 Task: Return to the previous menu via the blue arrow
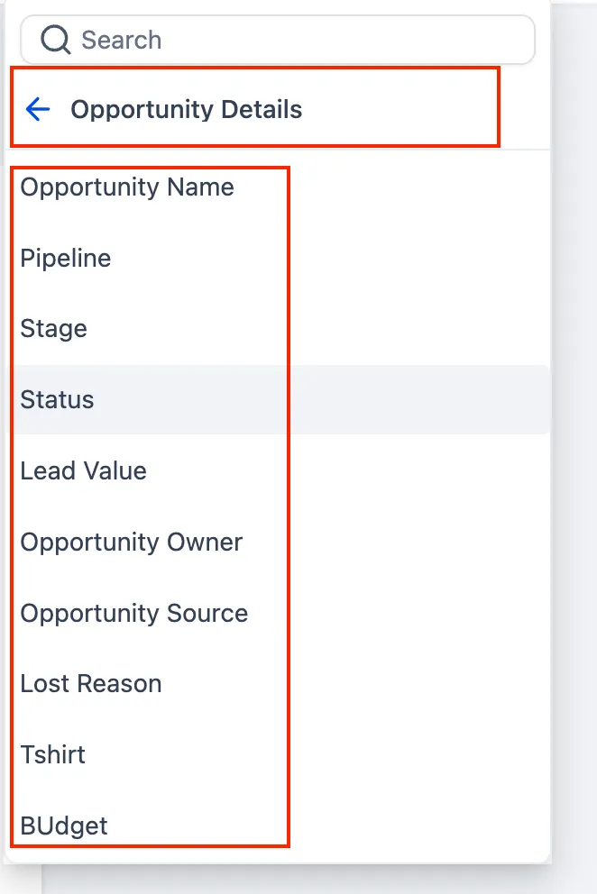[38, 109]
